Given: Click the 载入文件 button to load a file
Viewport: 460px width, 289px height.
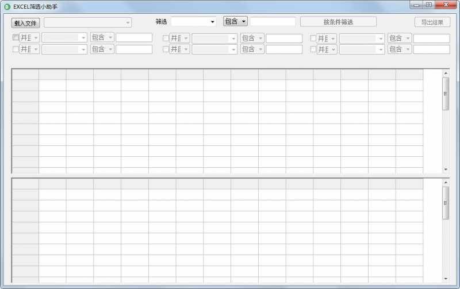Looking at the screenshot, I should coord(26,23).
